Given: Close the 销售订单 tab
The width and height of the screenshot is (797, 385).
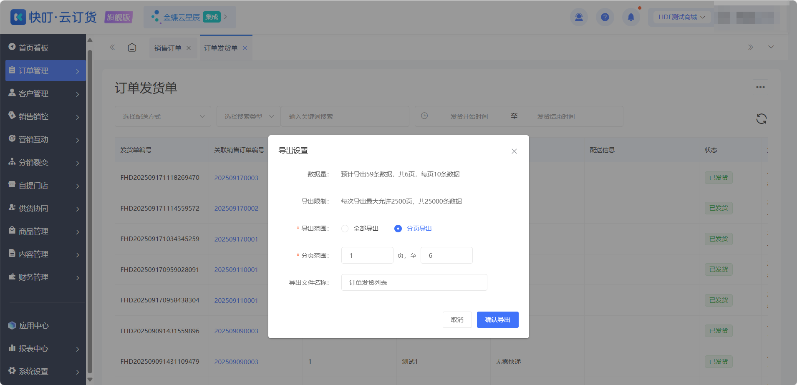Looking at the screenshot, I should (x=189, y=48).
